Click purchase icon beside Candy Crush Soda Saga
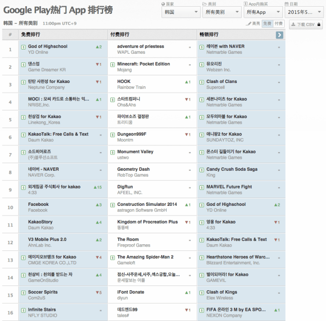Image resolution: width=326 pixels, height=321 pixels. tap(202, 170)
